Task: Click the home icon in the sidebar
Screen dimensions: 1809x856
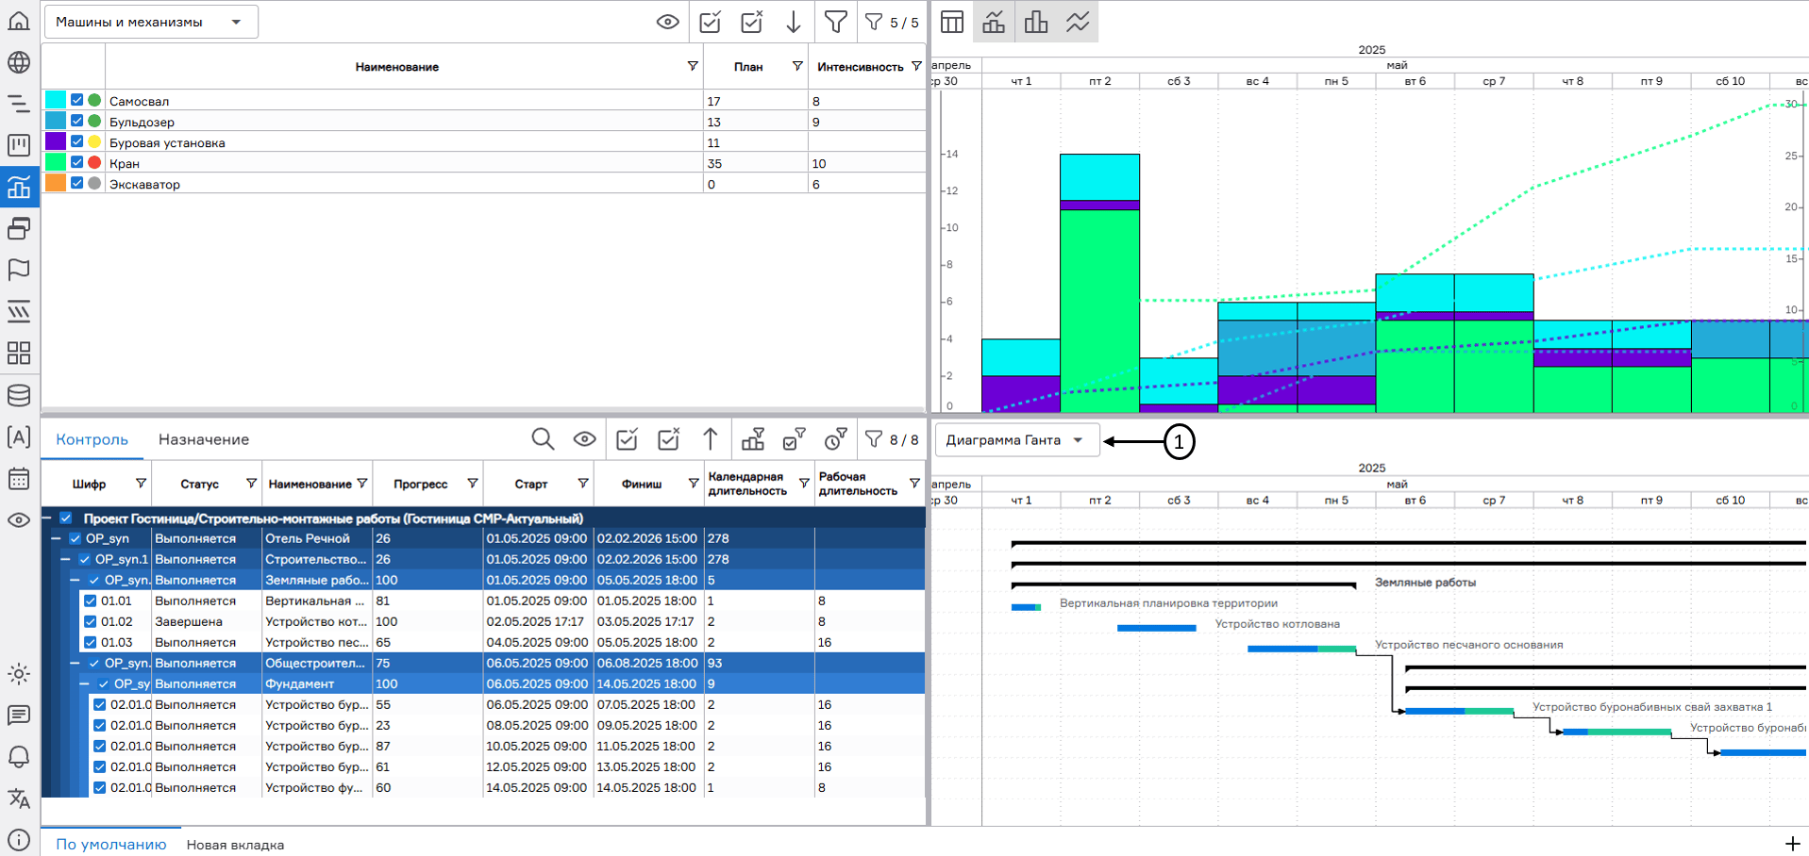Action: click(19, 21)
